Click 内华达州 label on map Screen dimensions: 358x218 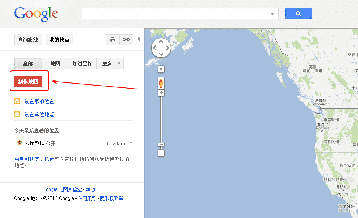click(348, 165)
